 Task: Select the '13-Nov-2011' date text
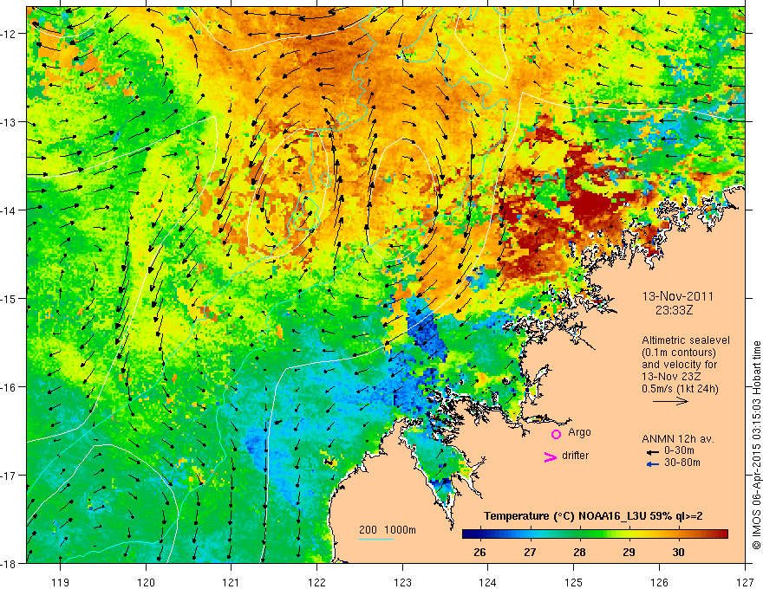click(677, 296)
